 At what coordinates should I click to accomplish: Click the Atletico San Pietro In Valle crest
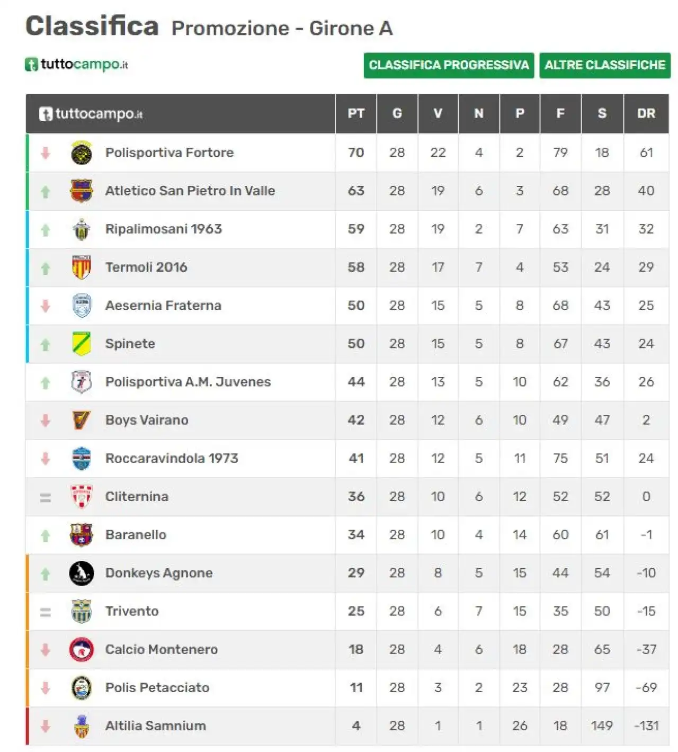tap(82, 191)
